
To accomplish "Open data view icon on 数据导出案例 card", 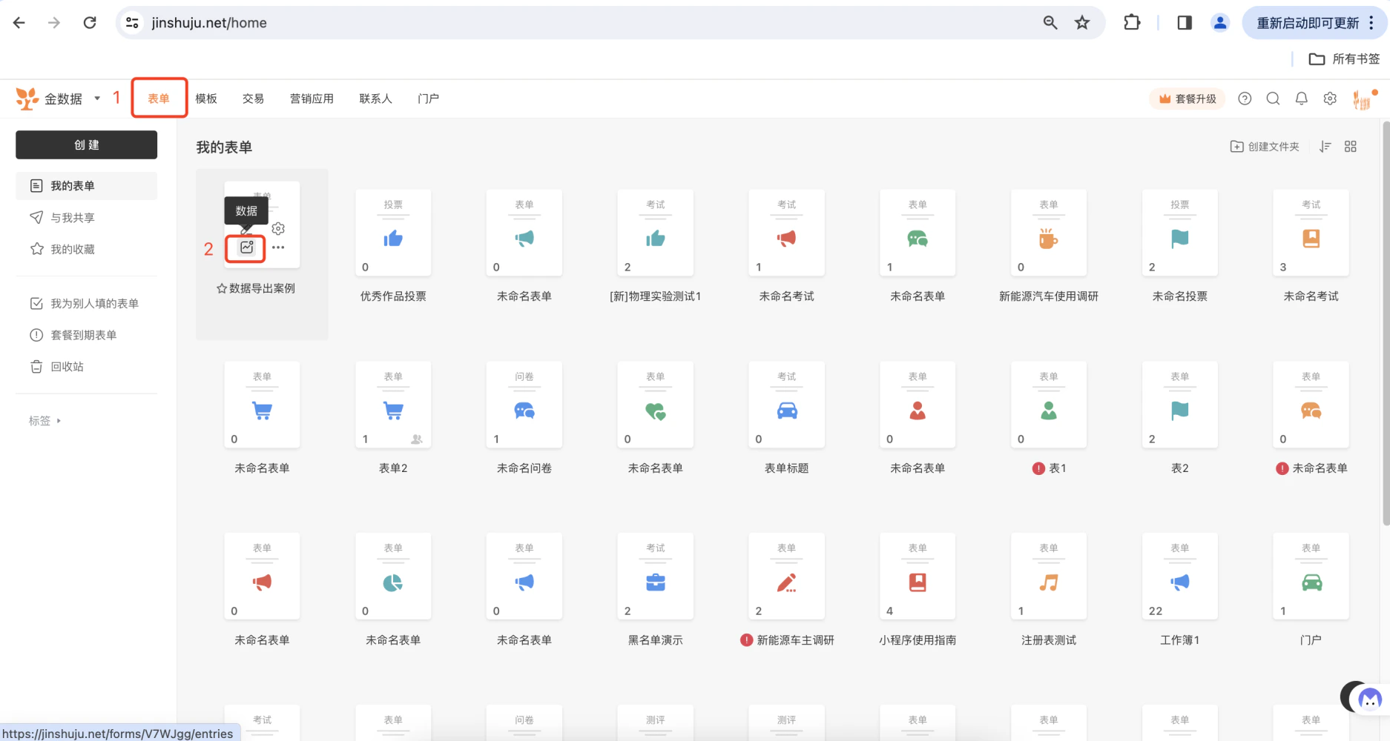I will pyautogui.click(x=246, y=247).
